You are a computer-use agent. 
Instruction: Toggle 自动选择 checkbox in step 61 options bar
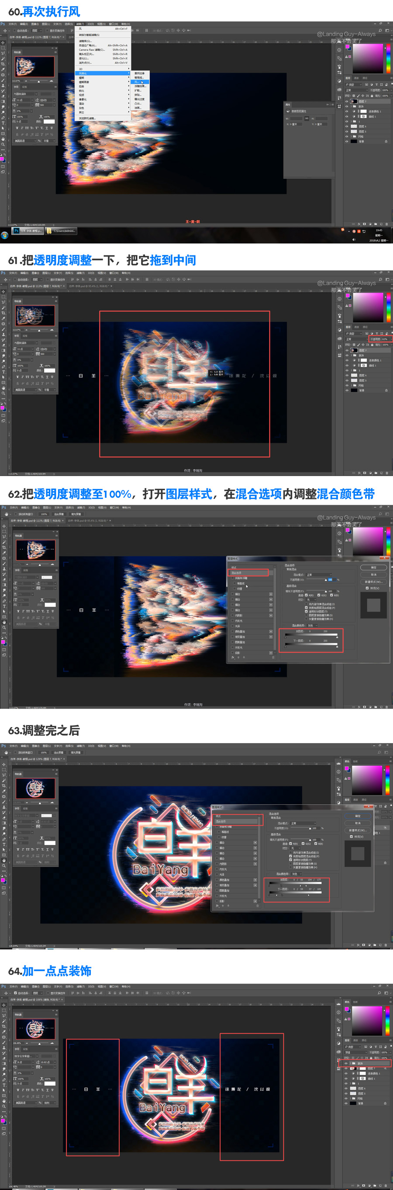(15, 279)
